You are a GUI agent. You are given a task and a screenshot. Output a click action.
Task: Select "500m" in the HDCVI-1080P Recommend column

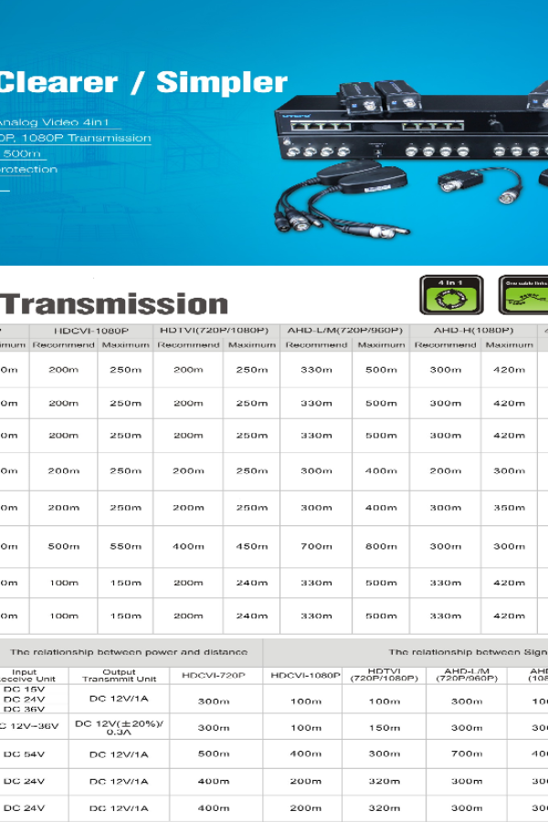tap(64, 546)
